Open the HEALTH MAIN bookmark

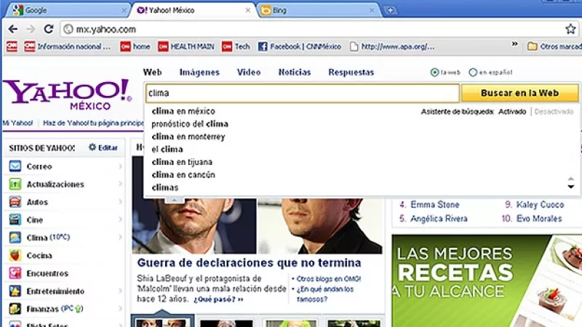(x=186, y=47)
